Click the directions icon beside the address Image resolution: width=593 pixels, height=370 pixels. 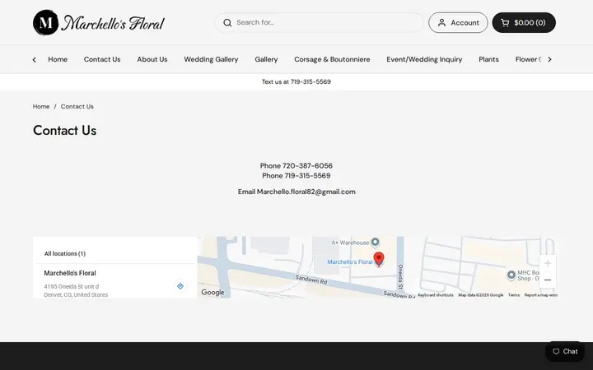coord(180,286)
